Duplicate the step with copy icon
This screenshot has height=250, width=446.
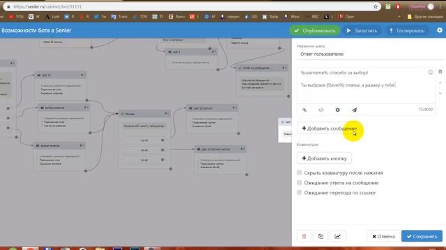coord(321,236)
